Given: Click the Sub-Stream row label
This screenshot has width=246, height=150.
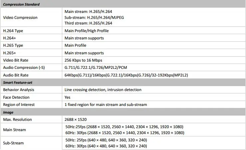Looking at the screenshot, I should pos(13,143).
